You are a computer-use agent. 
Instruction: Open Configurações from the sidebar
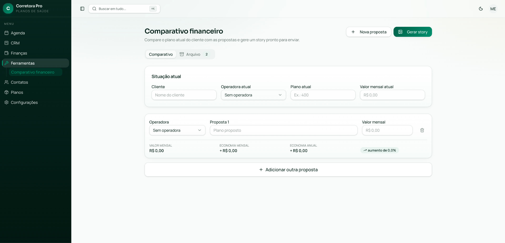[x=36, y=102]
